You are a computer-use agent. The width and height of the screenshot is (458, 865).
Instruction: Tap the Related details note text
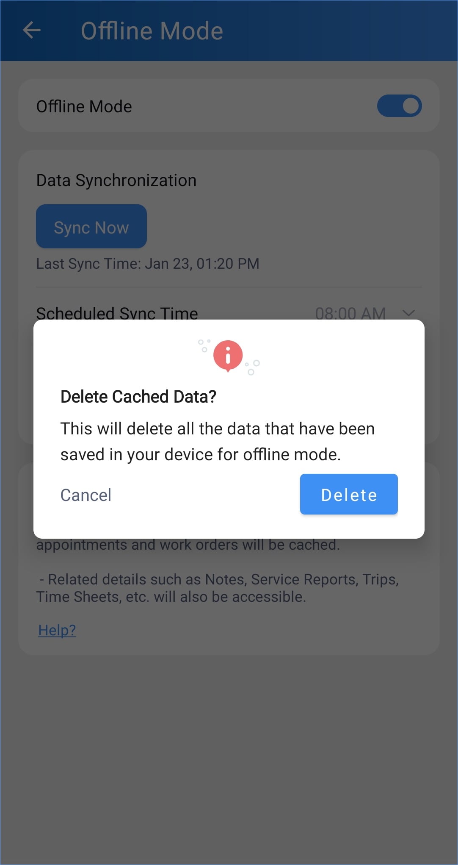coord(217,588)
